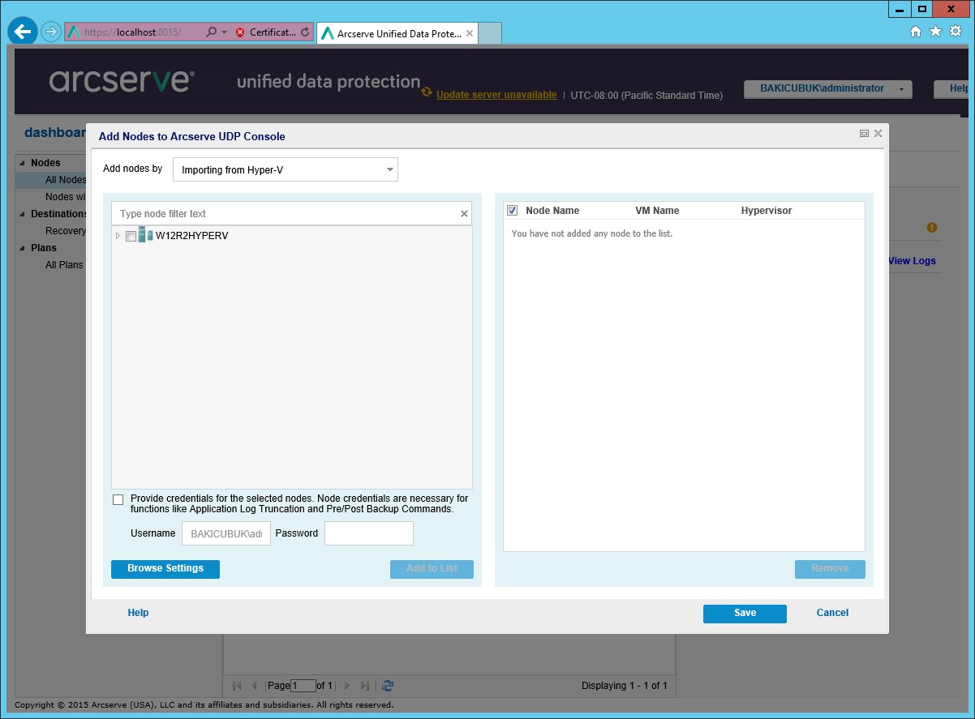975x719 pixels.
Task: Close the Arcserve Unified Data Protection tab
Action: tap(470, 34)
